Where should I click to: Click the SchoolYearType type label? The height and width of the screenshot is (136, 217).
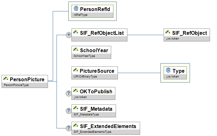[x=84, y=56]
